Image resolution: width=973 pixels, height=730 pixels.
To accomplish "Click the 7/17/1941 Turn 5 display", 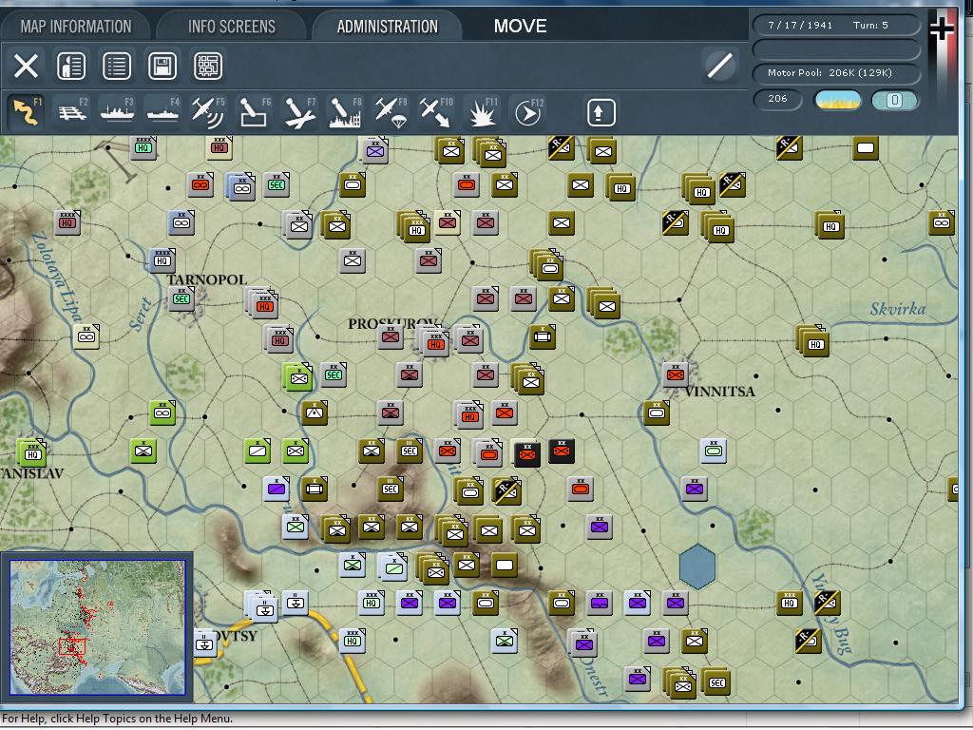I will [836, 23].
